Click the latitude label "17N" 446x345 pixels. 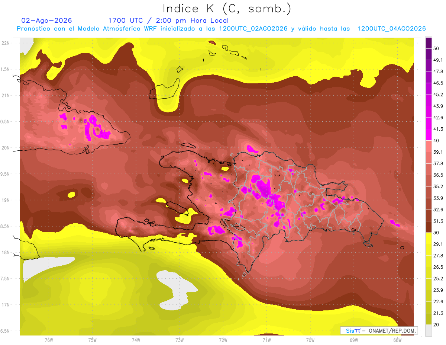(x=6, y=305)
